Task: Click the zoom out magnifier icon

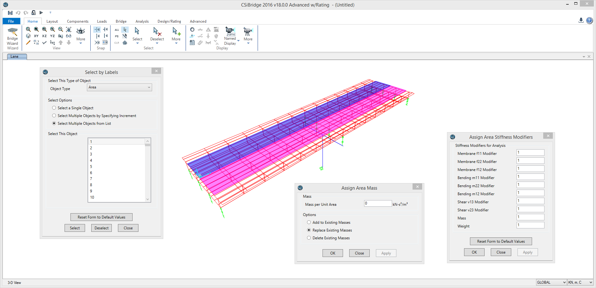Action: coord(61,29)
